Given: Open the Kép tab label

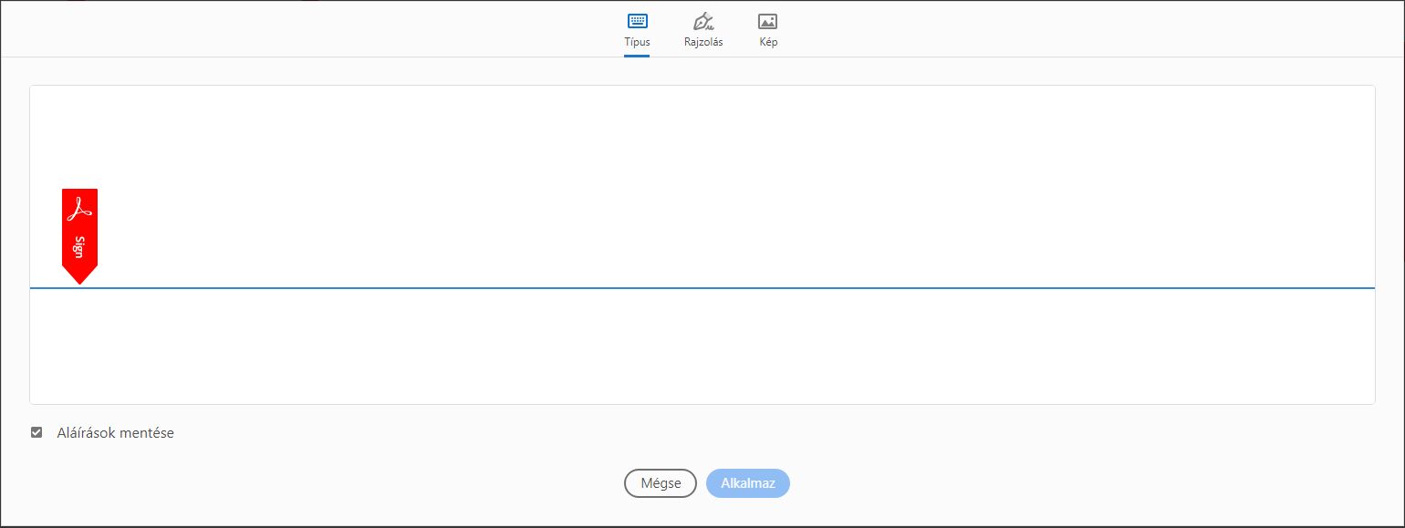Looking at the screenshot, I should point(768,42).
